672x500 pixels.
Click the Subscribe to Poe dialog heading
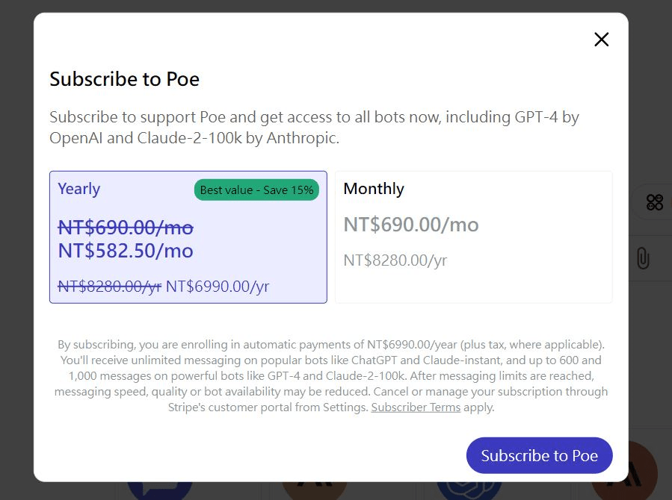click(124, 79)
